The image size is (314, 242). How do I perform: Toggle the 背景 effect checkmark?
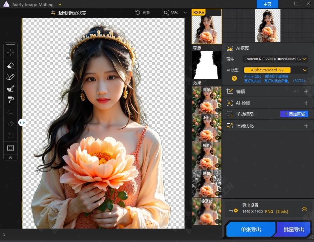coord(217,110)
